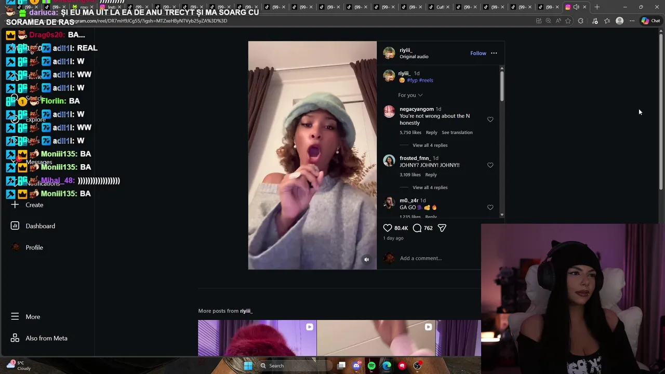Open Discord from the taskbar

[356, 366]
